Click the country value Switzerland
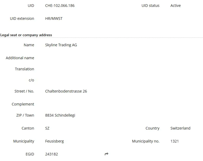This screenshot has width=203, height=161. (x=180, y=128)
